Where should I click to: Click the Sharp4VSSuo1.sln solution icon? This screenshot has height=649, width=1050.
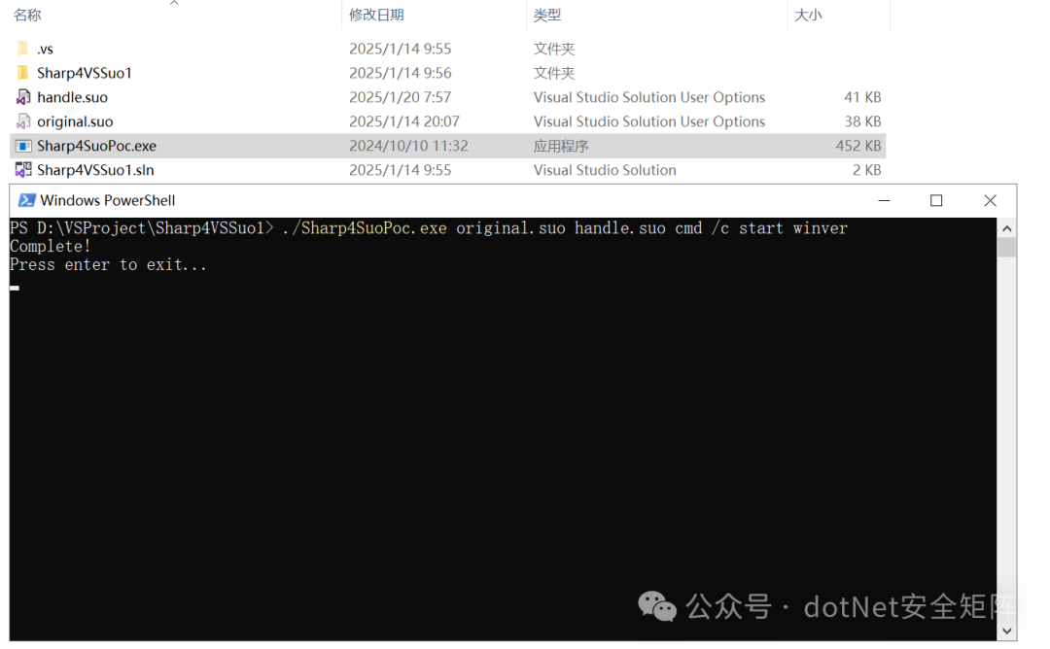coord(22,170)
